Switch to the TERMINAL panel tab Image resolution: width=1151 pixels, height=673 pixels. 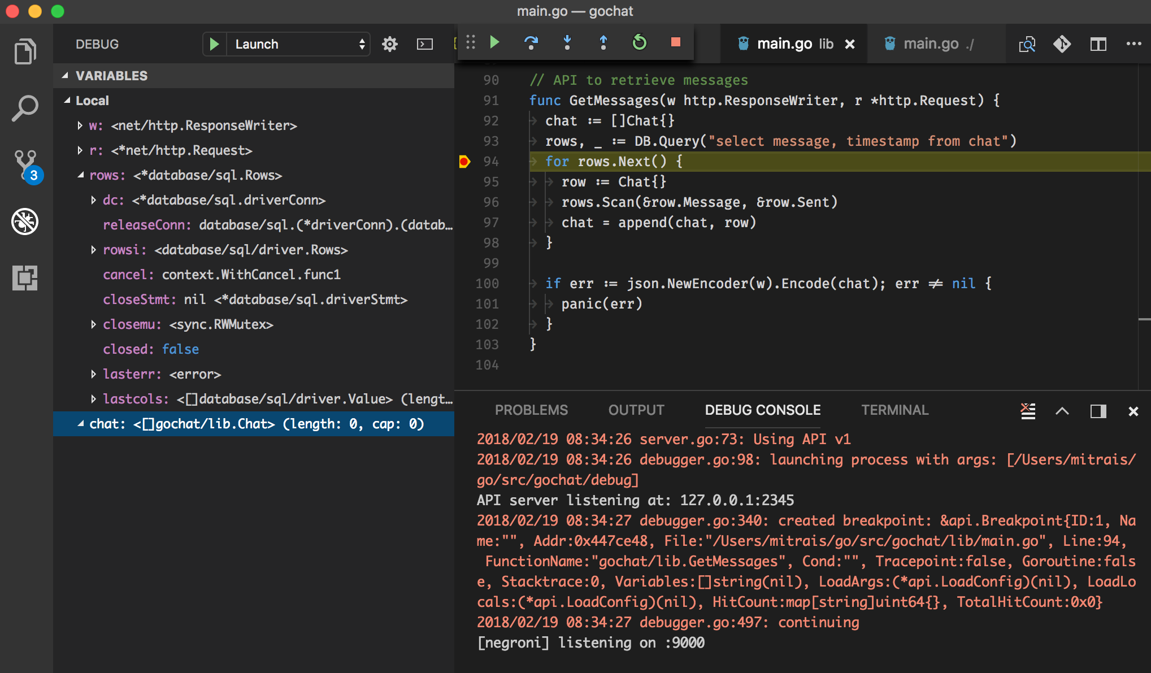tap(894, 410)
